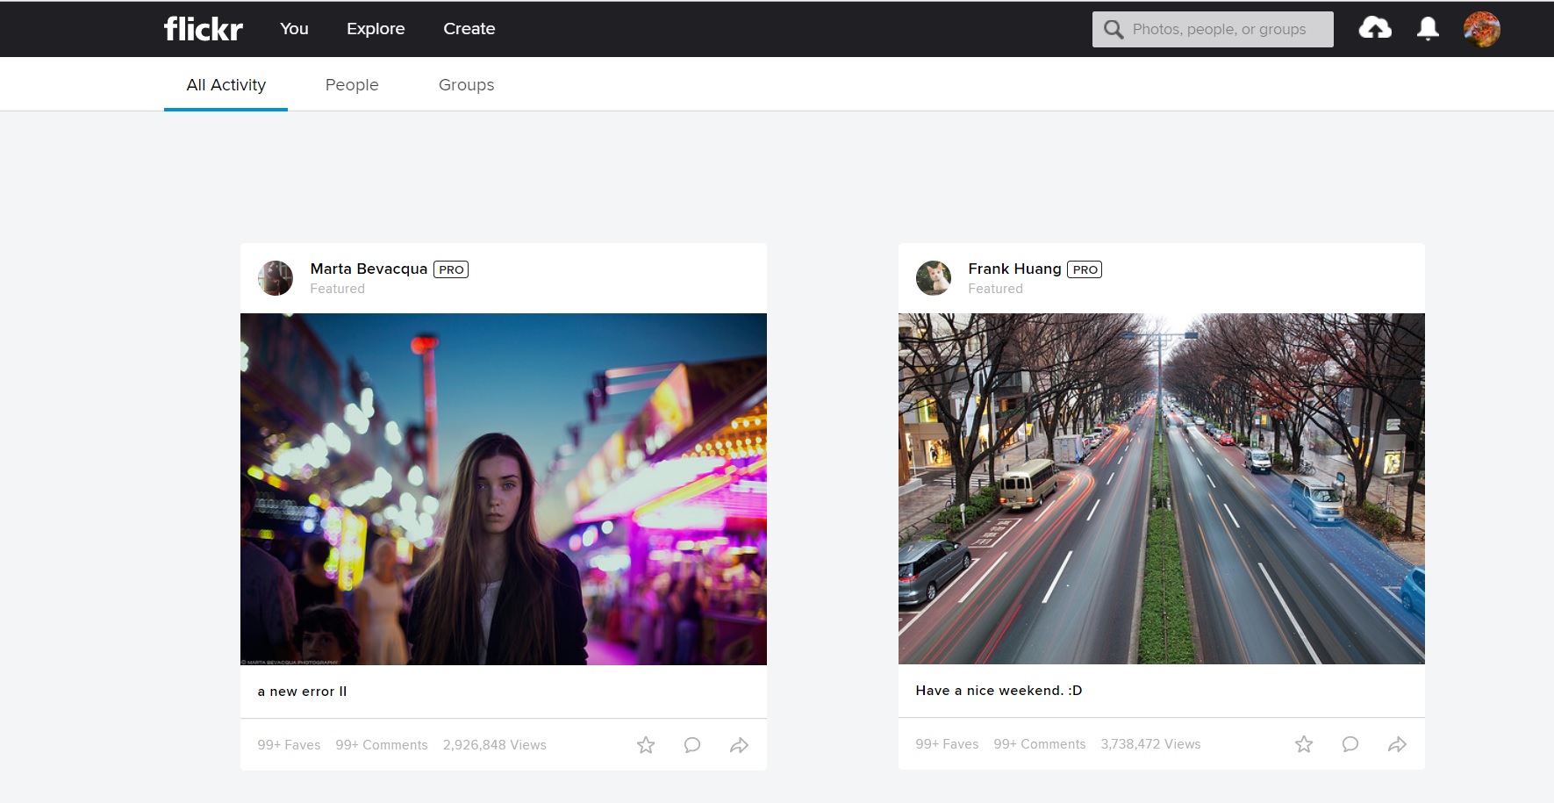Click the search photos, people, groups field
The image size is (1554, 803).
click(1220, 29)
